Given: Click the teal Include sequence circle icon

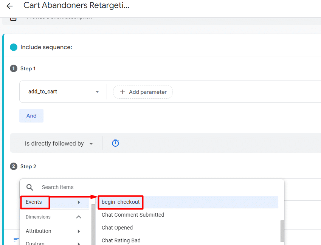Looking at the screenshot, I should (14, 47).
